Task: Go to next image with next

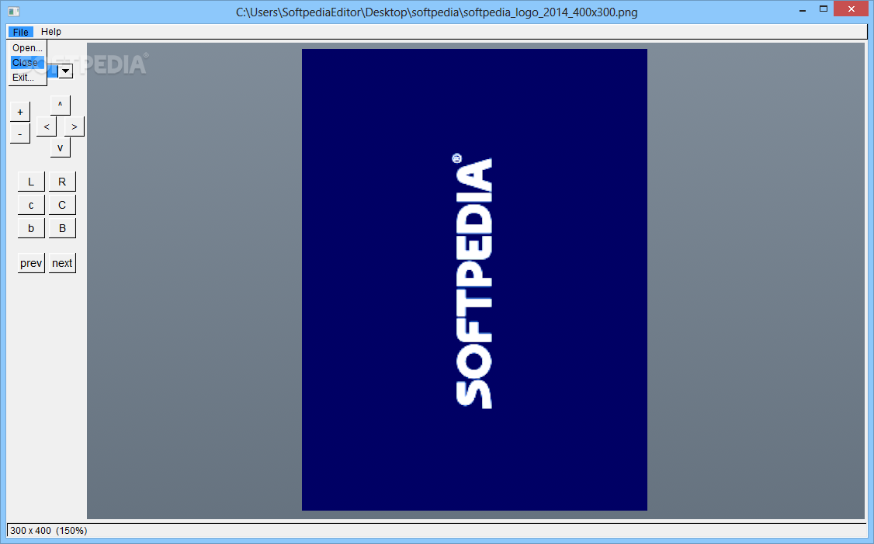Action: pos(62,263)
